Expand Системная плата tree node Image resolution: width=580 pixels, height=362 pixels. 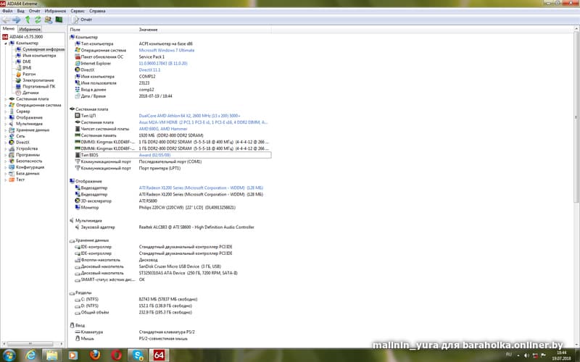(6, 99)
